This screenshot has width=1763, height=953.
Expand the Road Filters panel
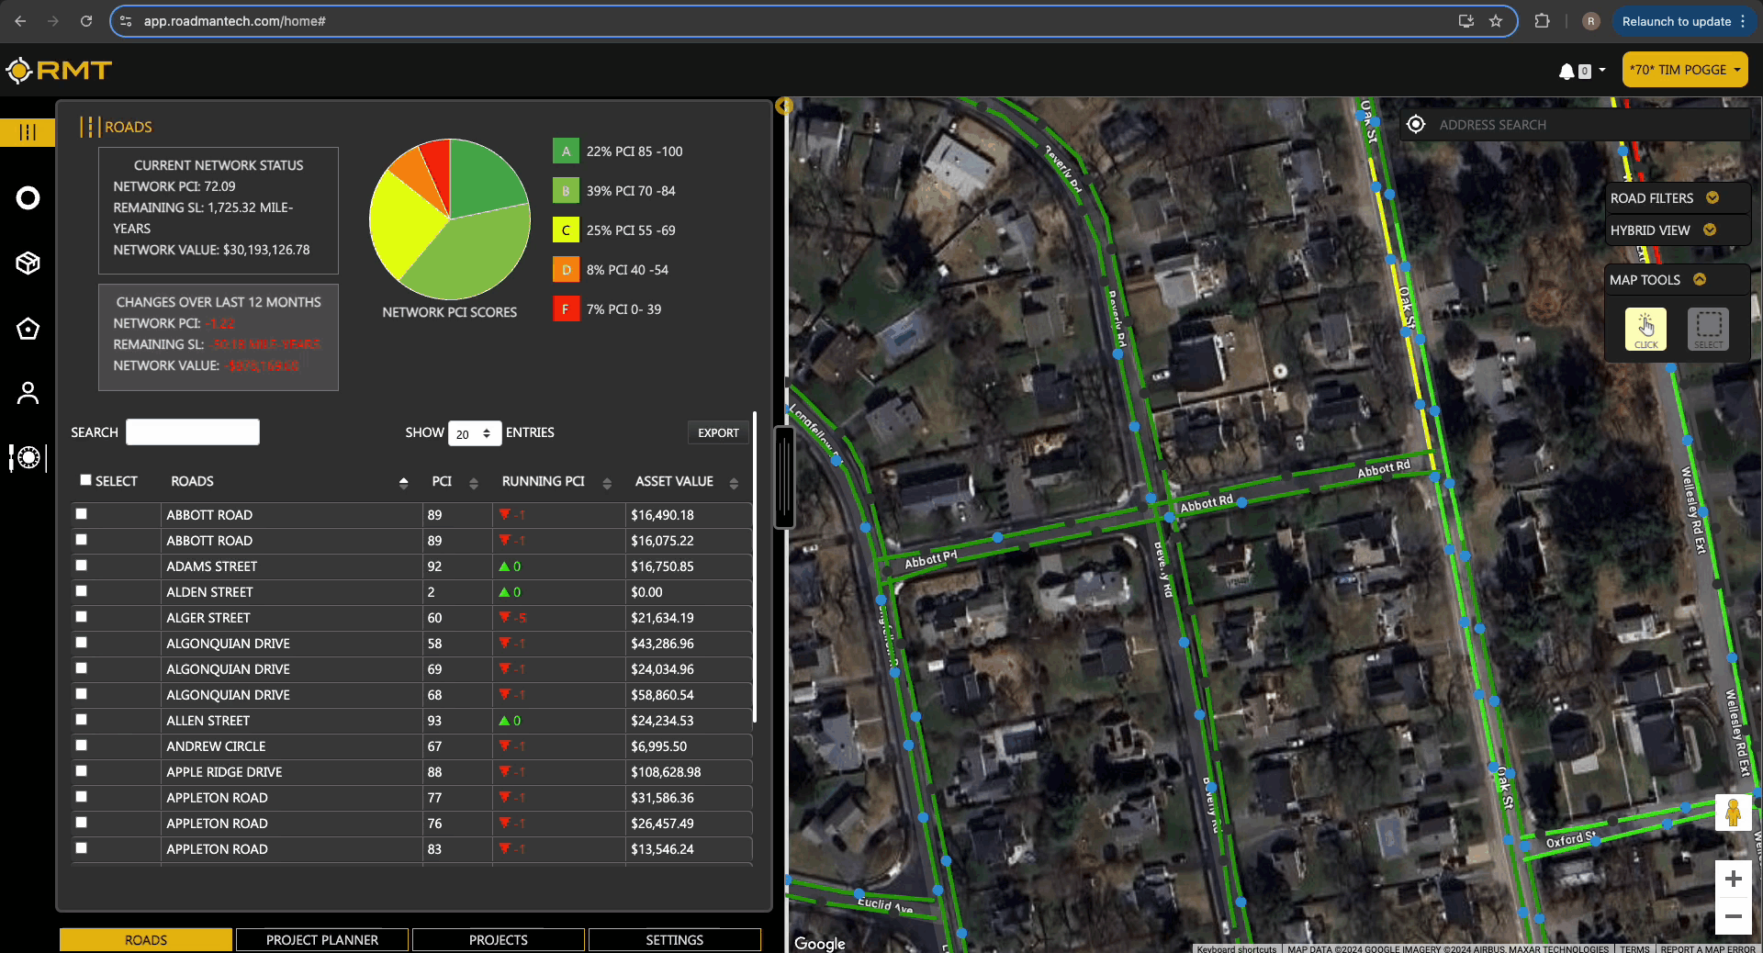click(x=1711, y=197)
